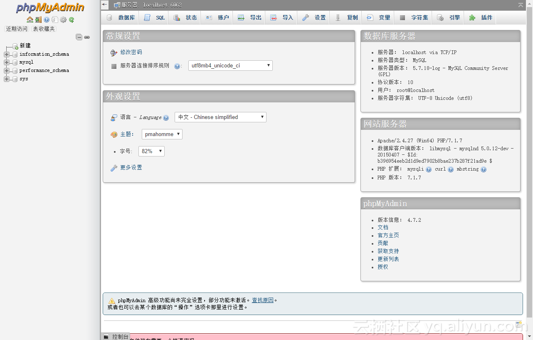Image resolution: width=533 pixels, height=340 pixels.
Task: Open the 更新列表 link
Action: [x=388, y=259]
